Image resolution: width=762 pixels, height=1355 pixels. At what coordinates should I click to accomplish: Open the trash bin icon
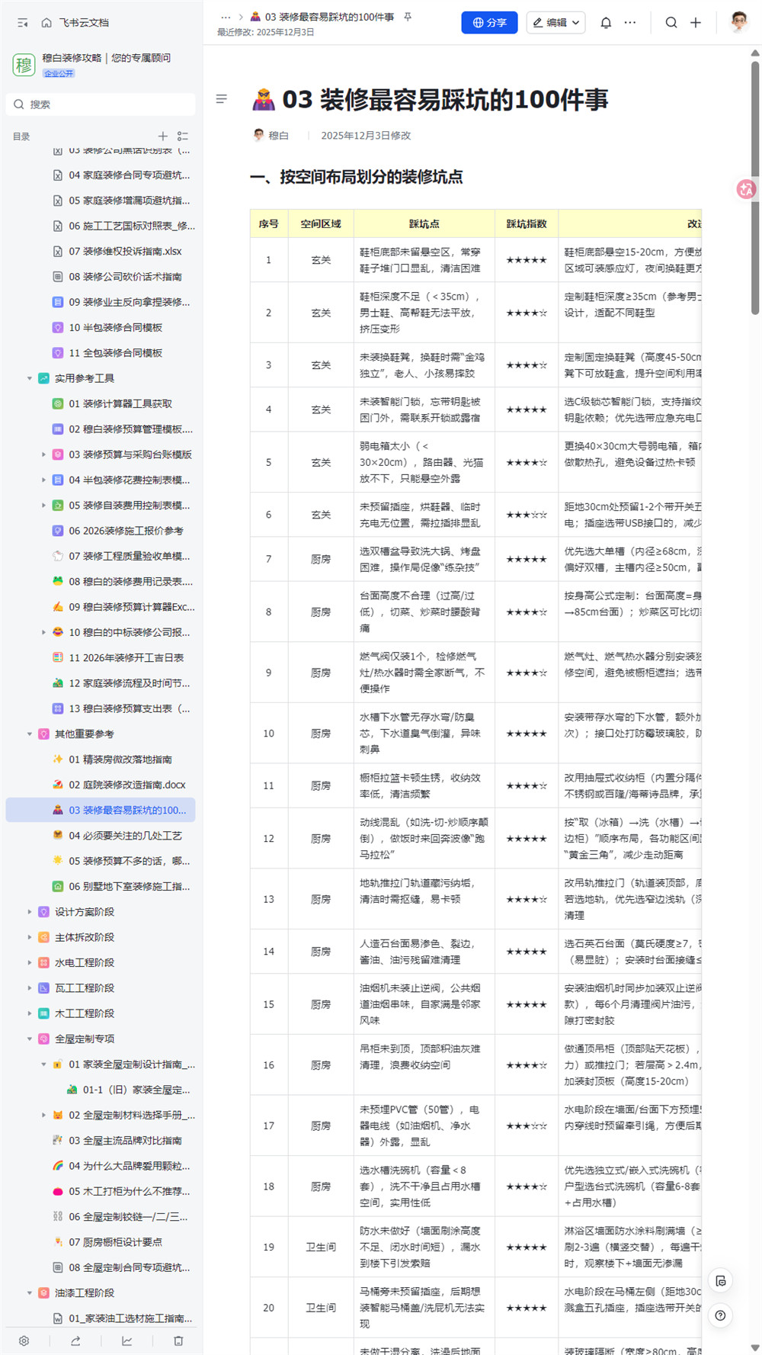click(178, 1341)
